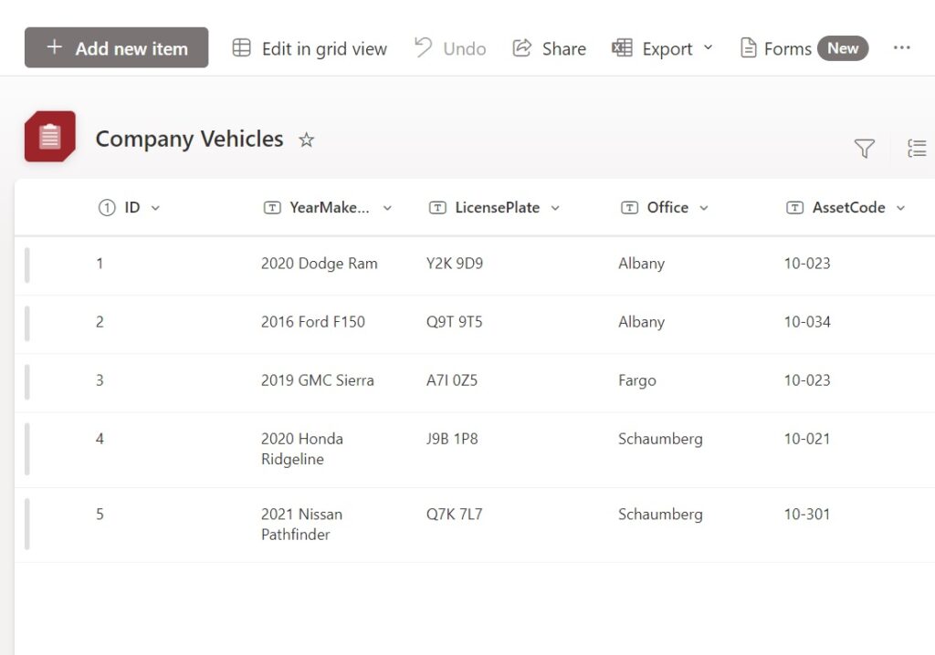Click the 2021 Nissan Pathfinder cell
Image resolution: width=935 pixels, height=655 pixels.
pos(301,524)
